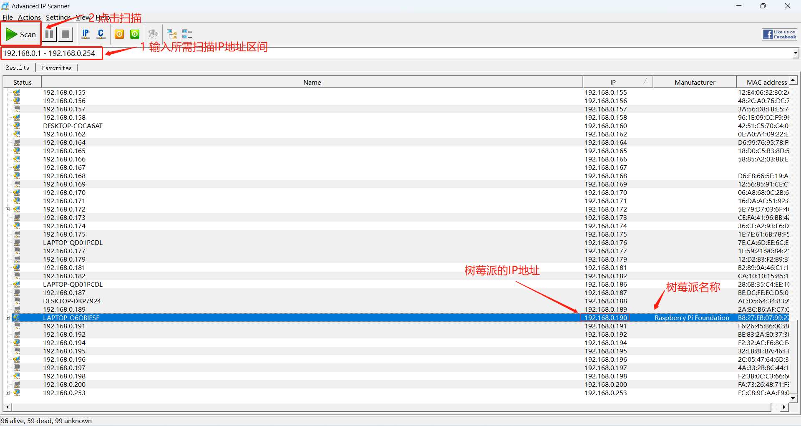Click the C subnet toolbar icon
The width and height of the screenshot is (801, 426).
pyautogui.click(x=101, y=34)
